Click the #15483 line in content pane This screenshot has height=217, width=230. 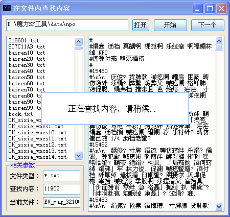[x=99, y=200]
